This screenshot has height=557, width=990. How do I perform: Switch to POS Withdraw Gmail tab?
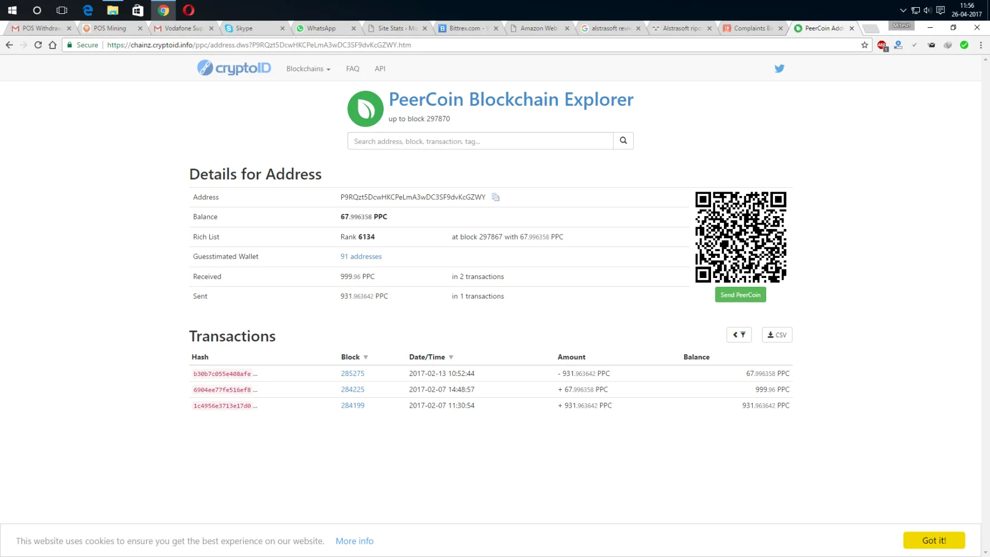[40, 28]
